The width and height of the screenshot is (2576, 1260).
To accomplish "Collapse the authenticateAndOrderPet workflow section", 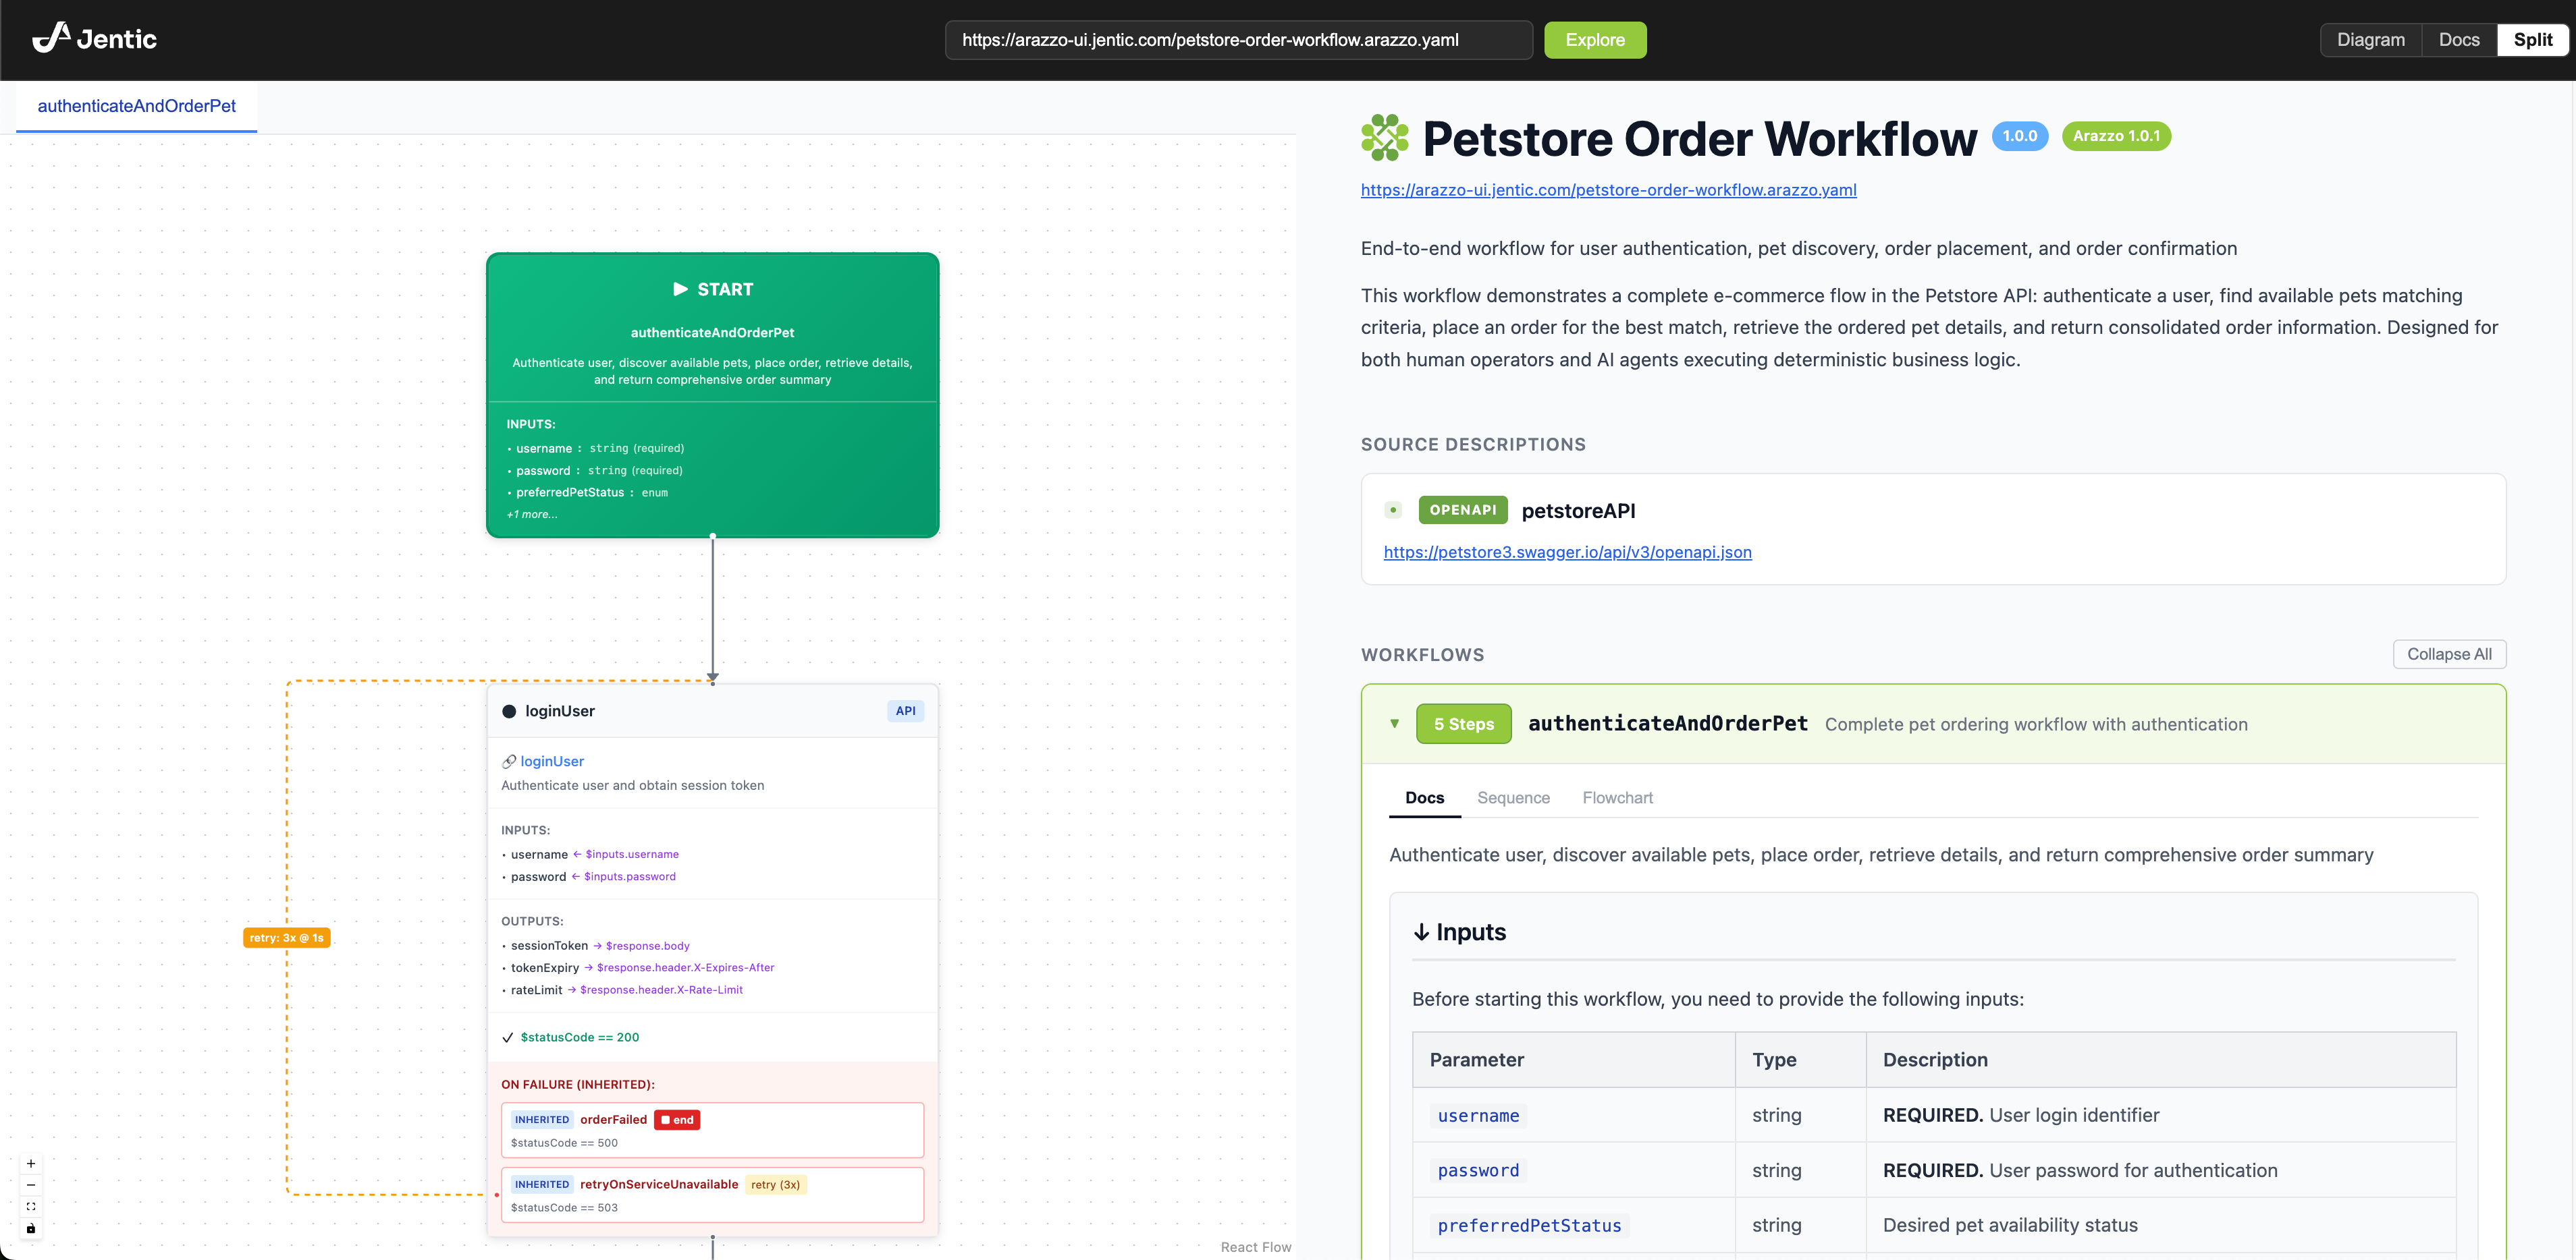I will pyautogui.click(x=1395, y=724).
